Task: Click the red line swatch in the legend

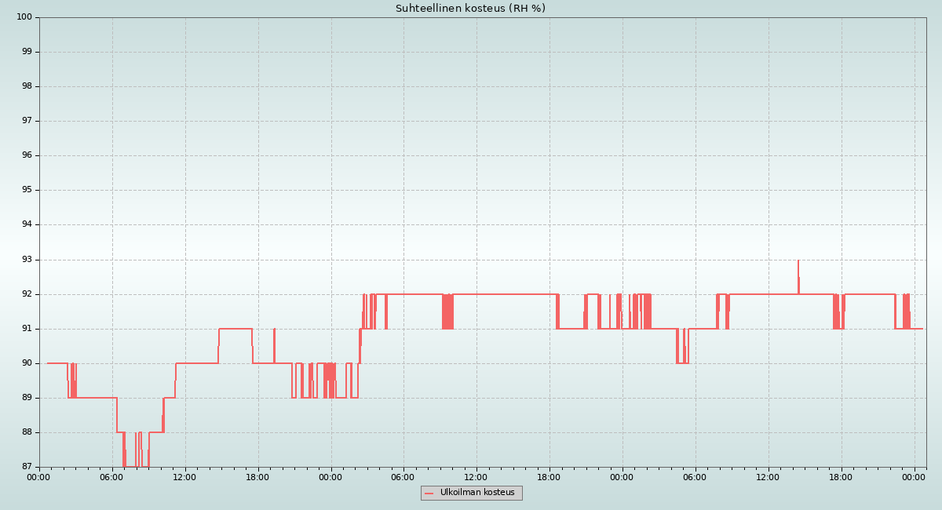Action: click(x=429, y=494)
